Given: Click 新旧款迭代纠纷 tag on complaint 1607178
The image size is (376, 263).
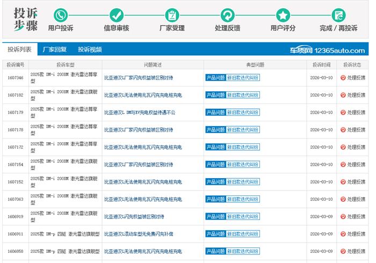Looking at the screenshot, I should click(x=243, y=130).
